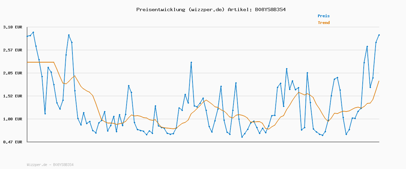406x169 pixels.
Task: Click the chart title Preisentwicklung text
Action: click(x=160, y=9)
